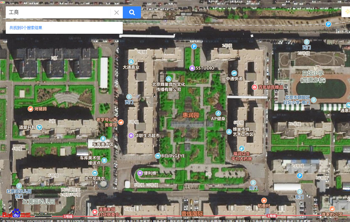Select the 福润众生平价大药房 pharmacy marker
Viewport: 350px width, 222px height.
tap(241, 148)
